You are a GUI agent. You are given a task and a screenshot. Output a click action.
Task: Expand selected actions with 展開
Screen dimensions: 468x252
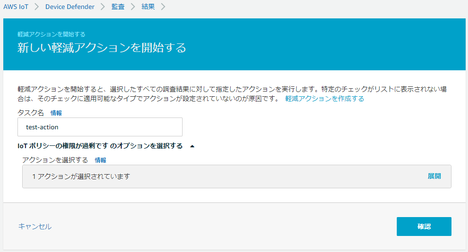click(434, 176)
